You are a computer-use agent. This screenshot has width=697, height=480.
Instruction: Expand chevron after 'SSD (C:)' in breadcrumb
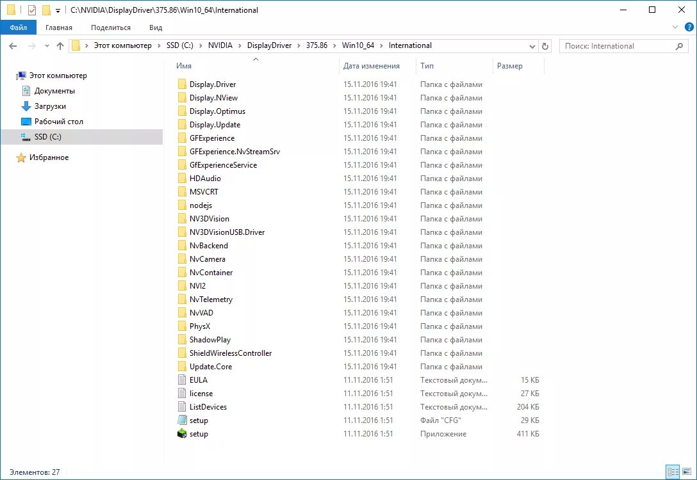point(201,45)
